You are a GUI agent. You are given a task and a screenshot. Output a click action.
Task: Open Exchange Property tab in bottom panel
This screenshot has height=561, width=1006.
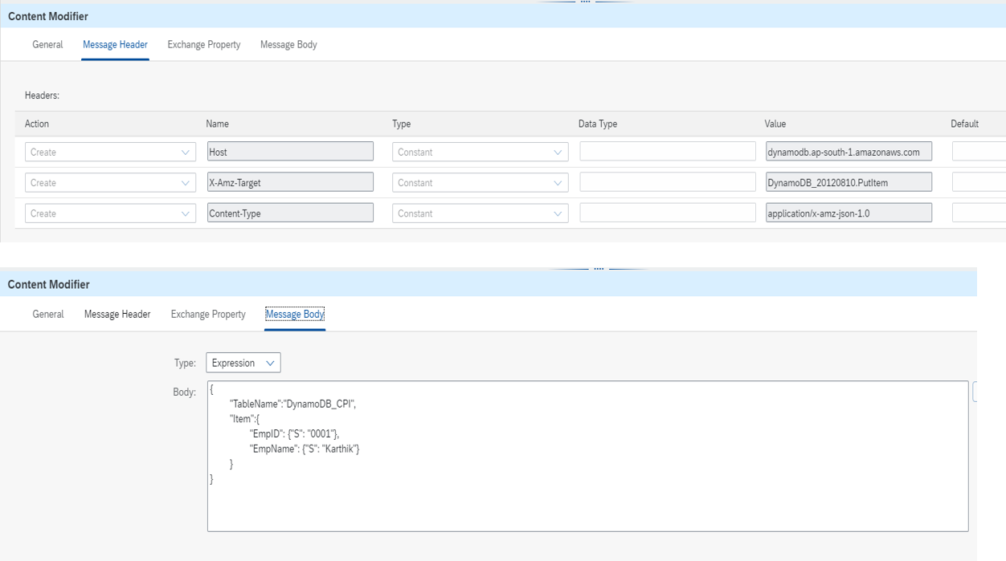208,315
